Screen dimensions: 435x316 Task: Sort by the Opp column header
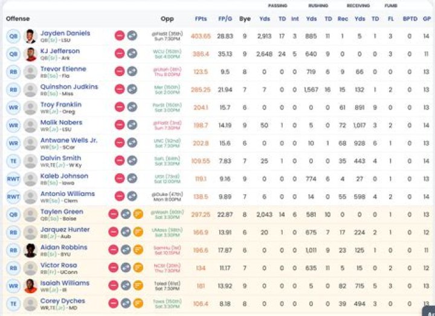point(167,19)
